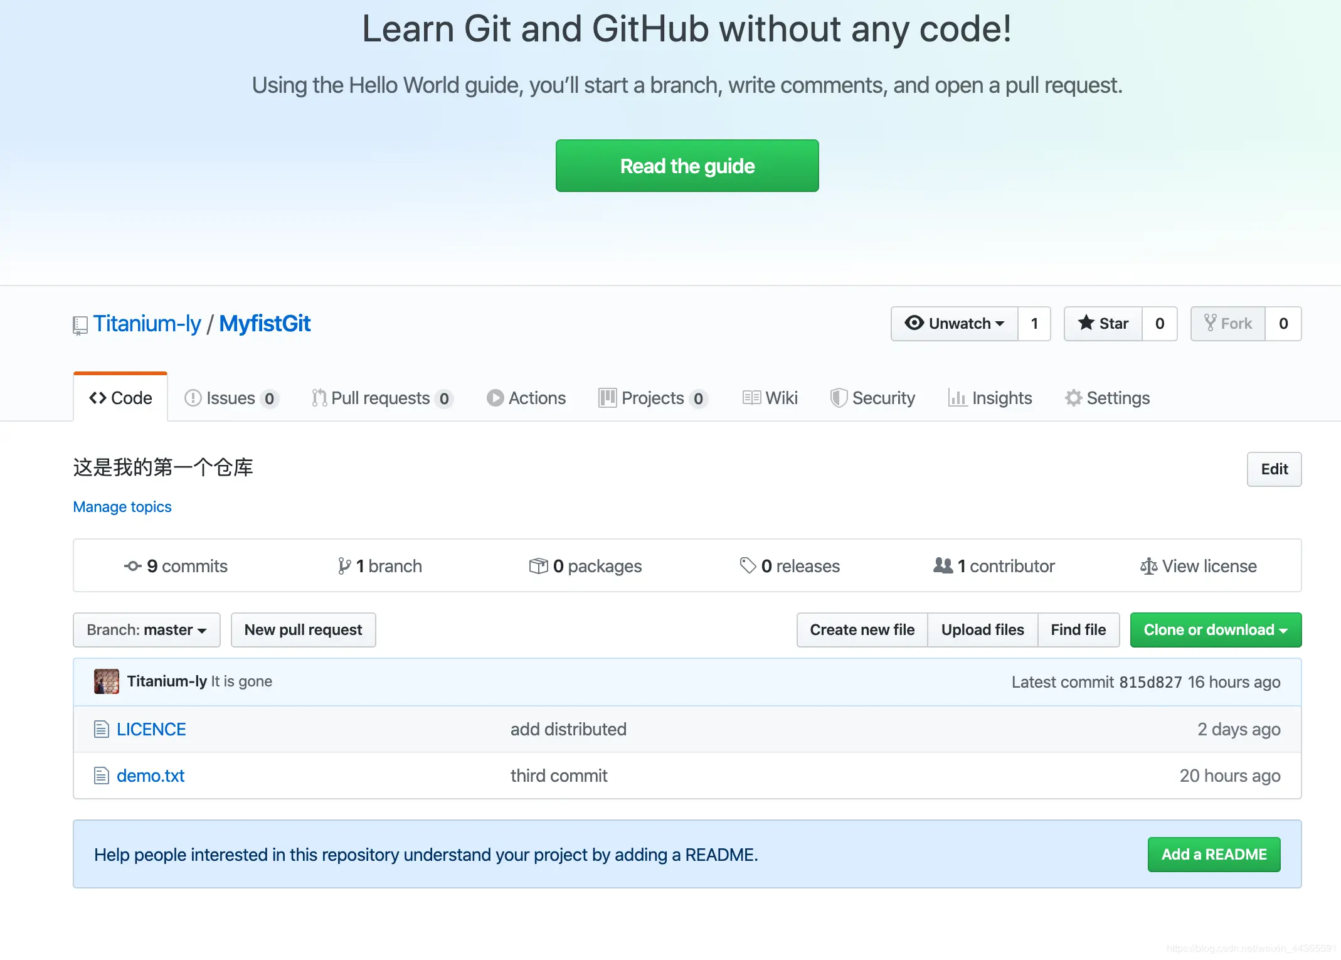
Task: Expand the Branch: master selector
Action: (x=147, y=630)
